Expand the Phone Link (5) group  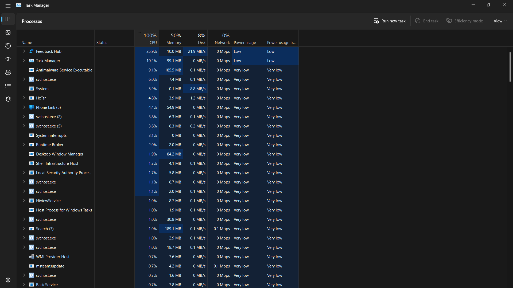(x=24, y=107)
